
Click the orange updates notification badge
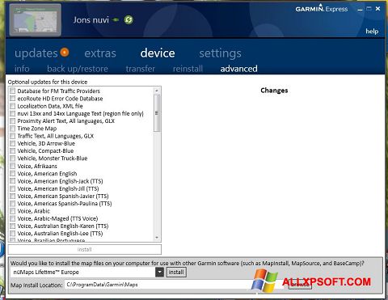click(65, 52)
